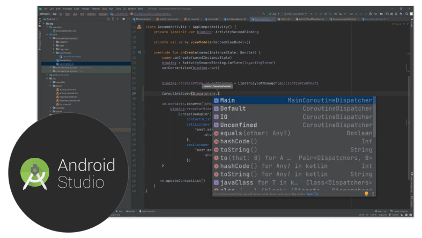Click the Make Project hammer icon
This screenshot has height=238, width=422.
tap(263, 14)
